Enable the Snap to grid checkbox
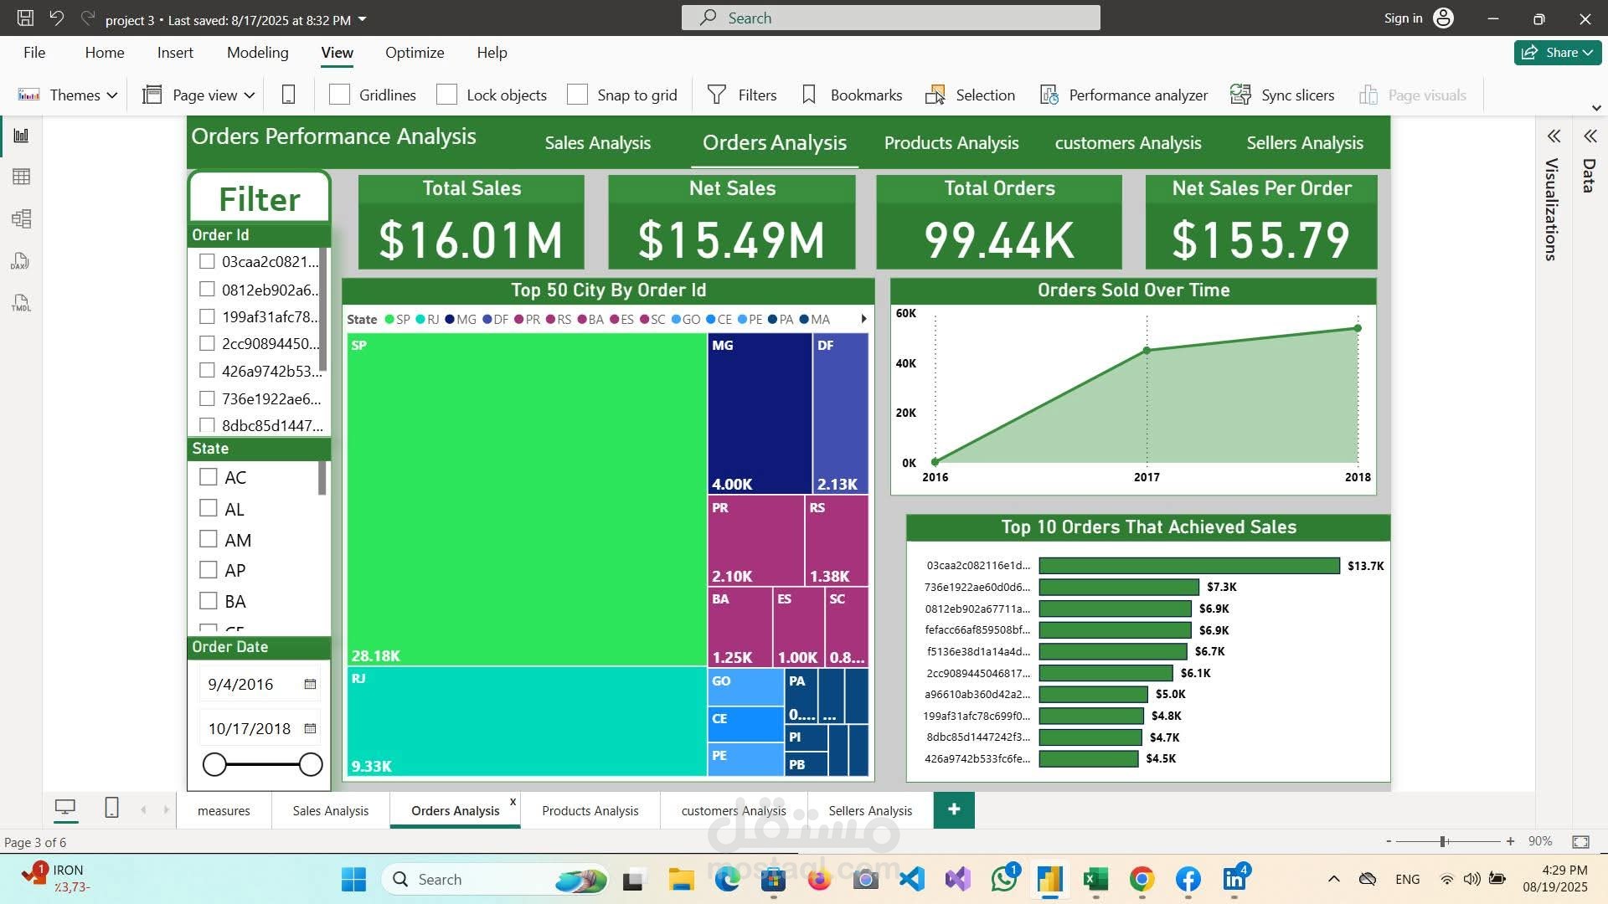 click(x=577, y=95)
